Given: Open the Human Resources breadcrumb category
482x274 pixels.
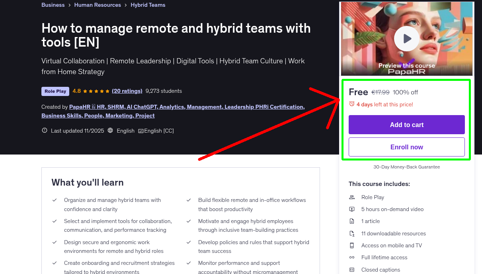Looking at the screenshot, I should 98,5.
